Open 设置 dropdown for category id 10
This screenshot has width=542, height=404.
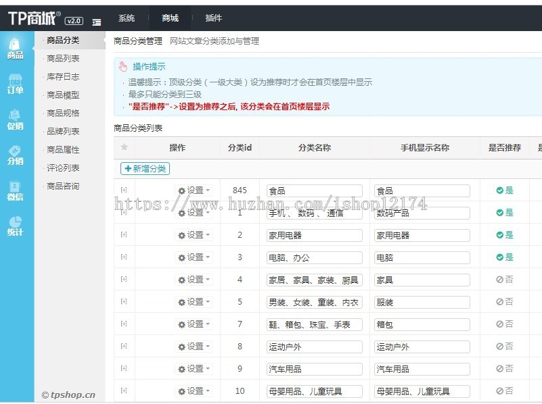pyautogui.click(x=194, y=391)
